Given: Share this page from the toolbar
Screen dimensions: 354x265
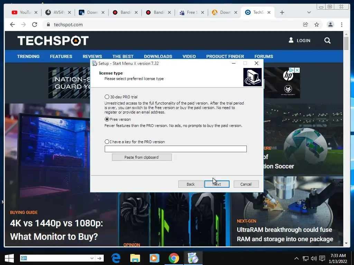Looking at the screenshot, I should [x=306, y=24].
